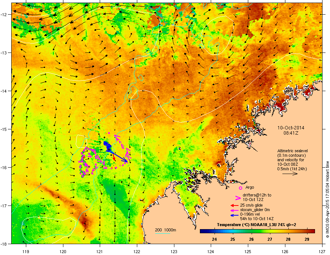Screen dimensions: 330x255
Task: Click longitude axis label 123
Action: (x=174, y=251)
